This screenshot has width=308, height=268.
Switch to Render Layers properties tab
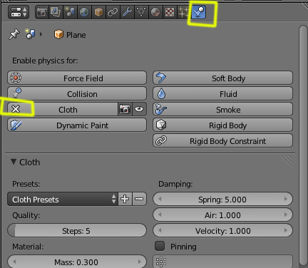point(56,12)
